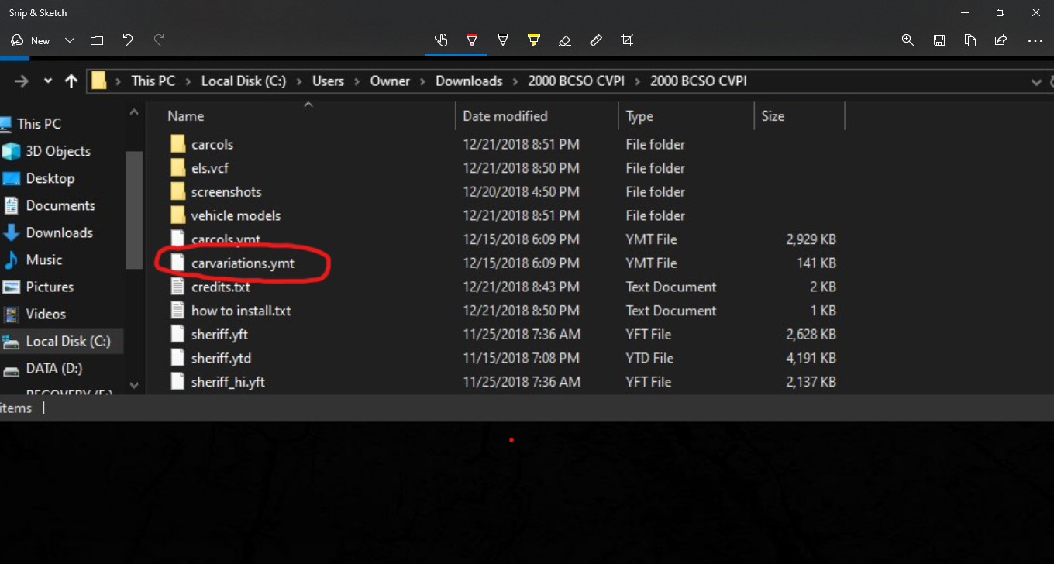Image resolution: width=1054 pixels, height=564 pixels.
Task: Undo the last annotation
Action: click(128, 40)
